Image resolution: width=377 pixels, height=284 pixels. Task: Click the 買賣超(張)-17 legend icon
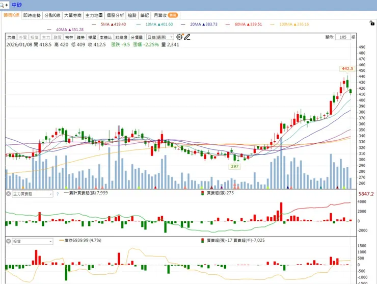click(x=202, y=241)
